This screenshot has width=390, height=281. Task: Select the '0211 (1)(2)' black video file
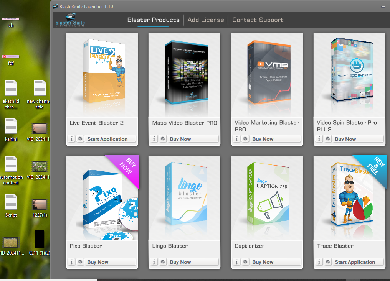pos(39,243)
